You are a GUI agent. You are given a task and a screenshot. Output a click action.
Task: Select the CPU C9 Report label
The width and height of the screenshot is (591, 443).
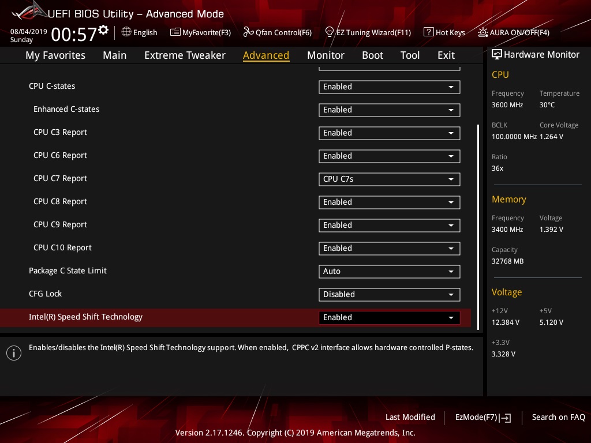tap(60, 224)
